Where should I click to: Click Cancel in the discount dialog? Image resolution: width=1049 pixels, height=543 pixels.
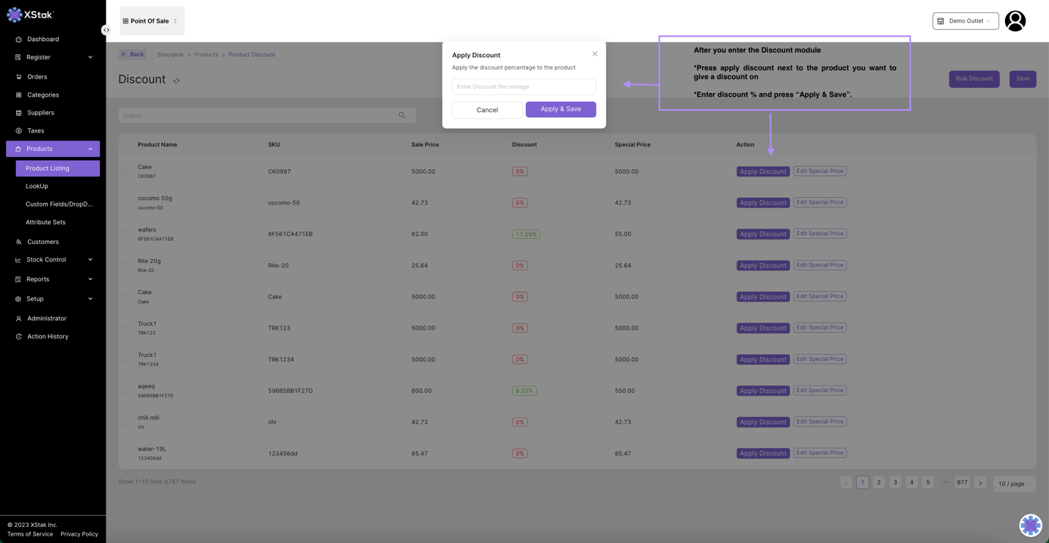click(x=487, y=110)
